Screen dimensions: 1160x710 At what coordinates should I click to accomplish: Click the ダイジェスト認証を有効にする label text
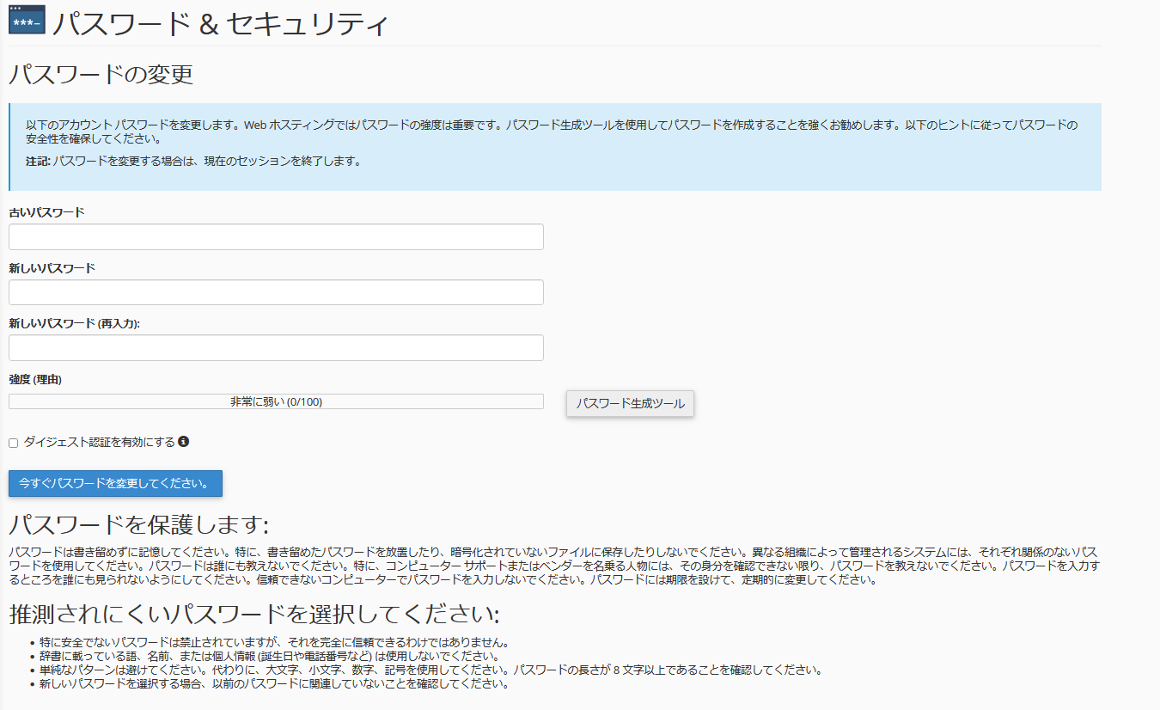(99, 442)
